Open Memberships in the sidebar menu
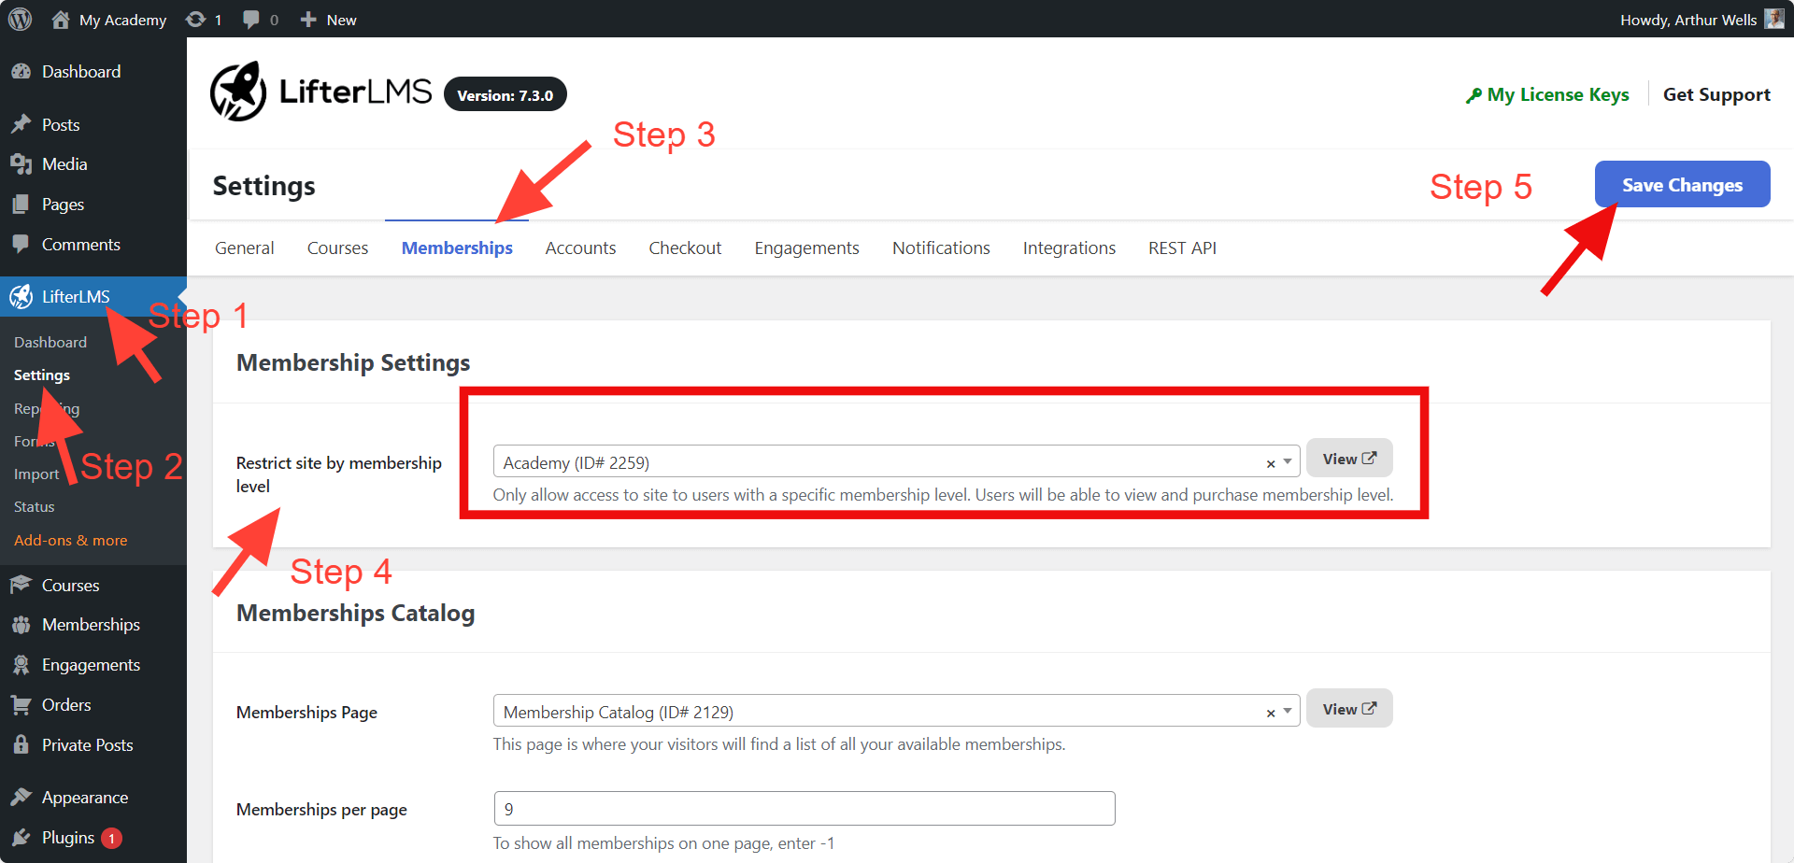Image resolution: width=1794 pixels, height=863 pixels. [91, 625]
